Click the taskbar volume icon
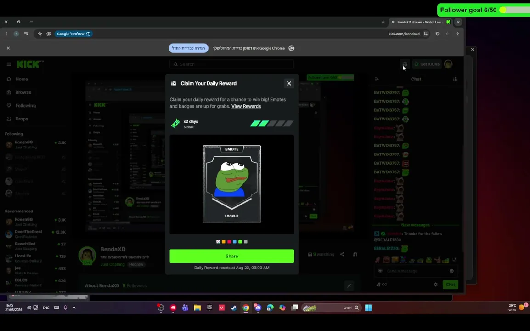 tap(29, 308)
